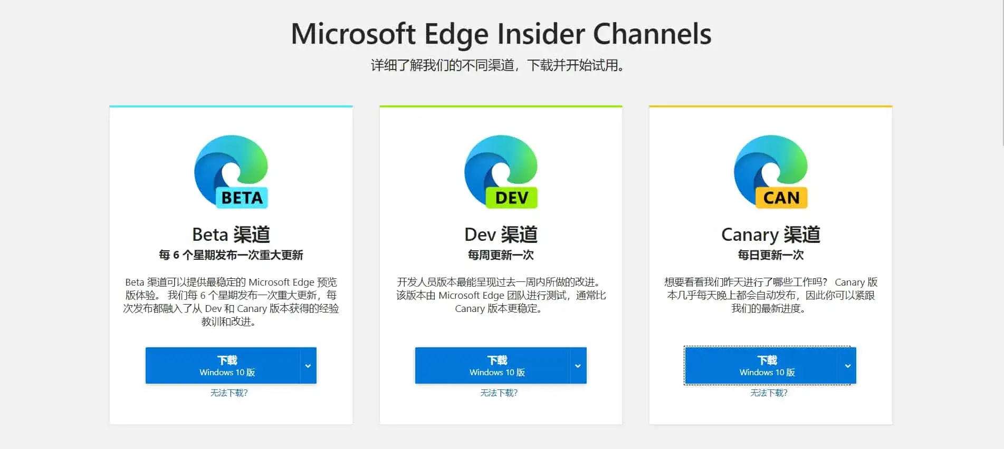Select the CAN badge on the Canary icon
This screenshot has height=449, width=1004.
point(781,198)
